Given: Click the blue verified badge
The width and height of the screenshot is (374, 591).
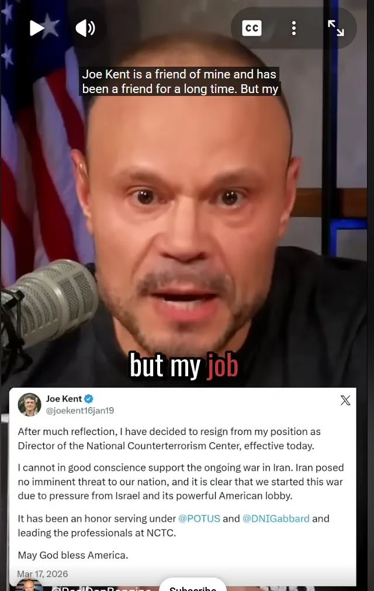Looking at the screenshot, I should (x=89, y=398).
